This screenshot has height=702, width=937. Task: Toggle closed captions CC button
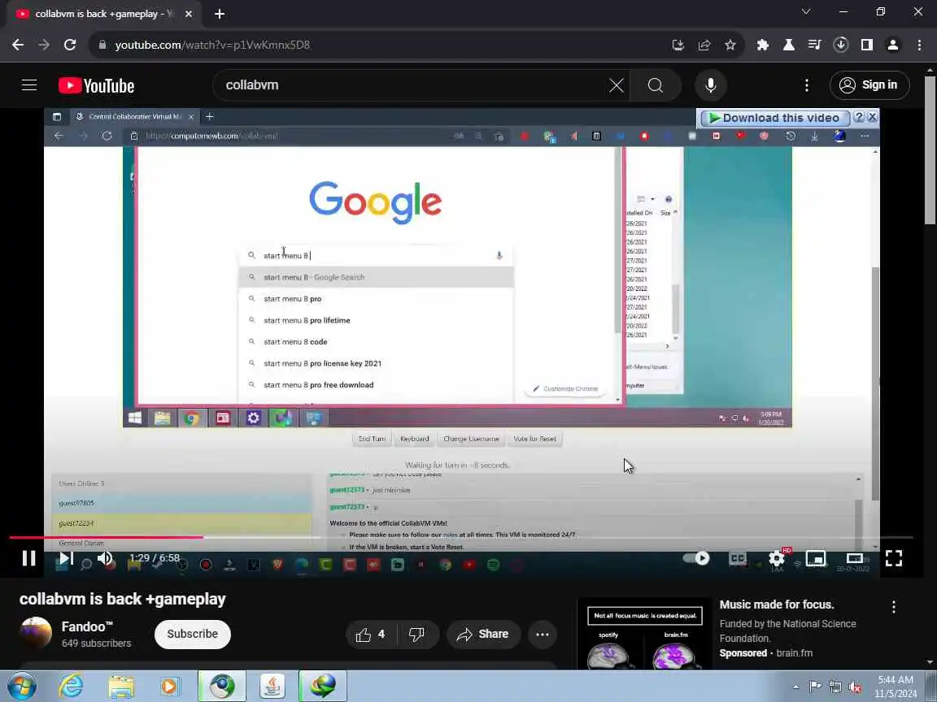tap(738, 558)
